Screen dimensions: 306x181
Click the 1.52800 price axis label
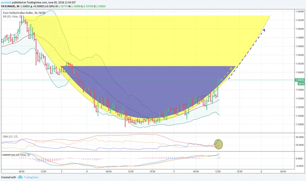pyautogui.click(x=300, y=124)
